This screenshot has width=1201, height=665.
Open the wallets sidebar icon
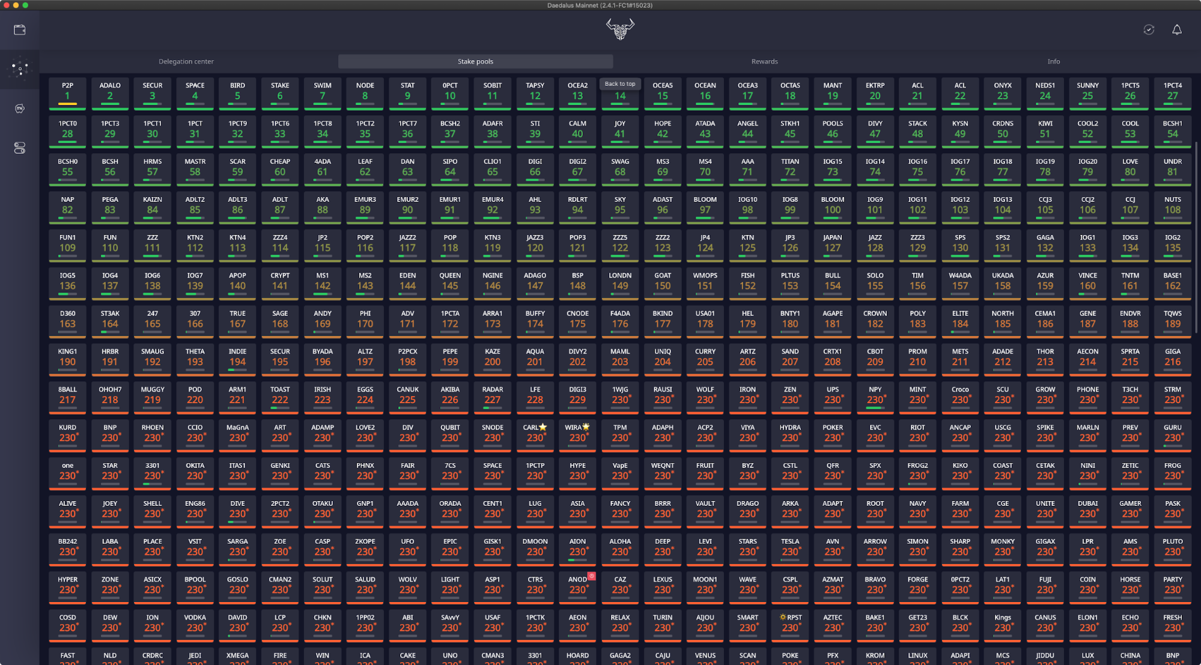(20, 29)
